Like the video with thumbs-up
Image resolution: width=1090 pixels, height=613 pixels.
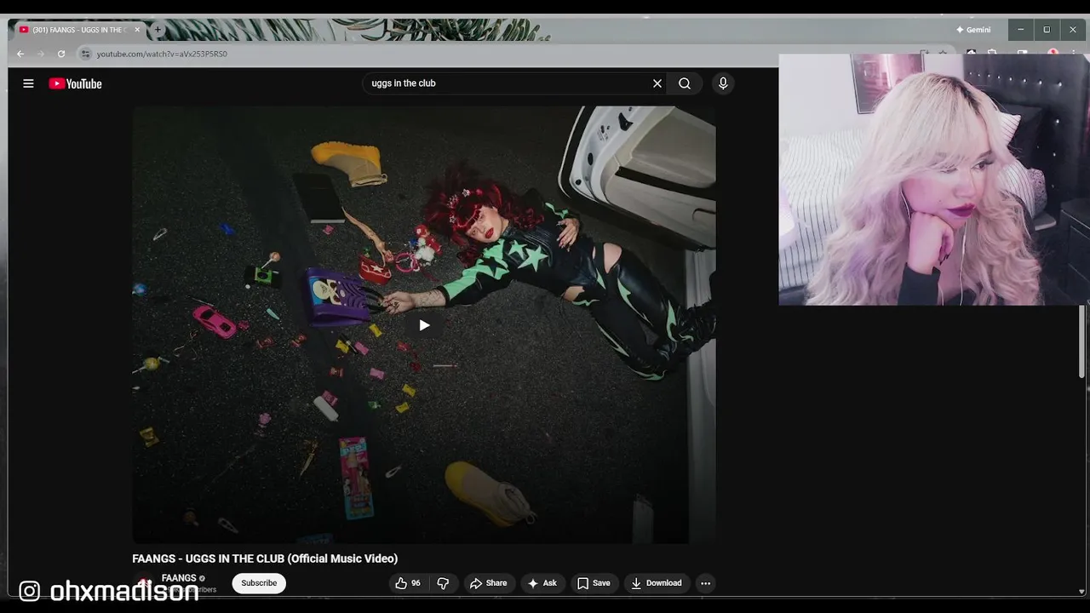(x=409, y=583)
